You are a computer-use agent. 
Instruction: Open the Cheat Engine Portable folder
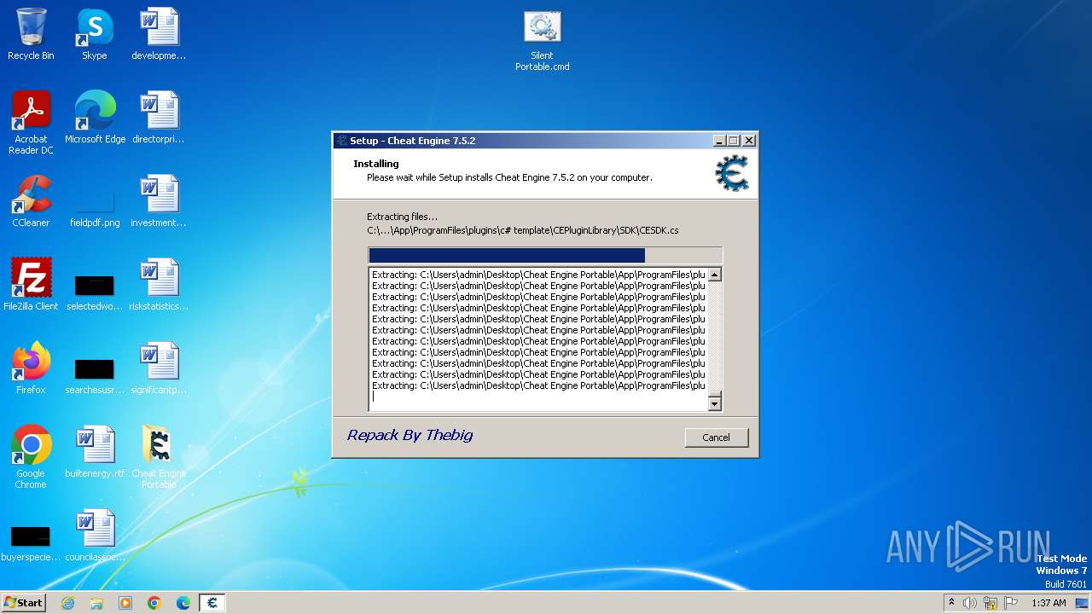click(x=159, y=457)
